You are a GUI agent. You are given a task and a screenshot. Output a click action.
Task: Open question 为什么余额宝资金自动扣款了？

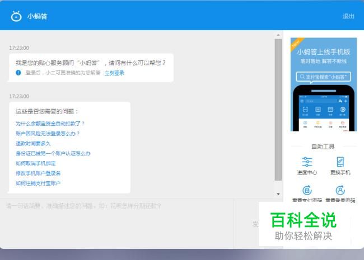tap(50, 124)
